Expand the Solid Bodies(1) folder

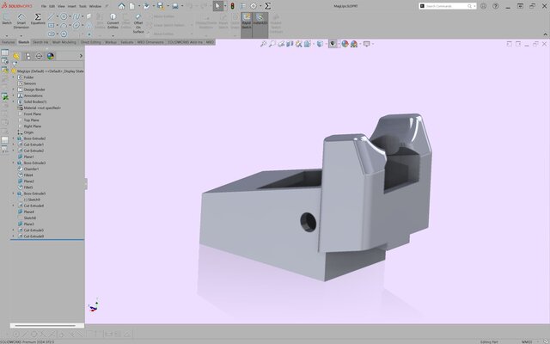point(13,101)
